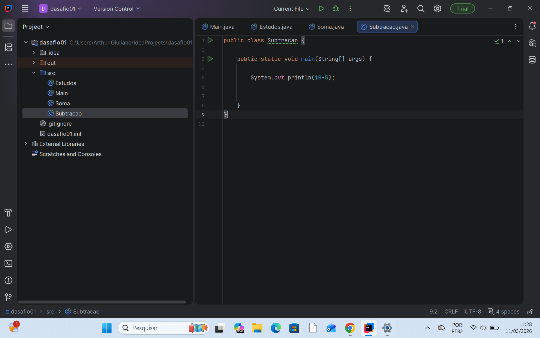Expand the out folder in the project tree
This screenshot has width=540, height=338.
(x=34, y=63)
